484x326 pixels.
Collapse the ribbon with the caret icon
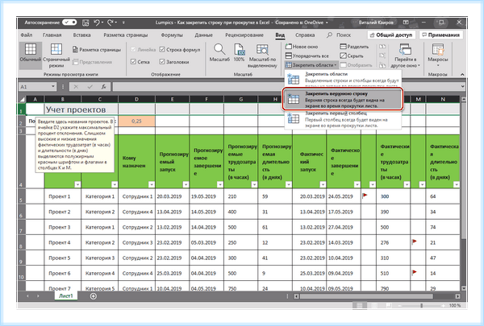coord(462,74)
